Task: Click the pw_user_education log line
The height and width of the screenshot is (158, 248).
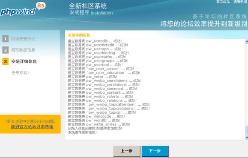Action: coord(104,73)
